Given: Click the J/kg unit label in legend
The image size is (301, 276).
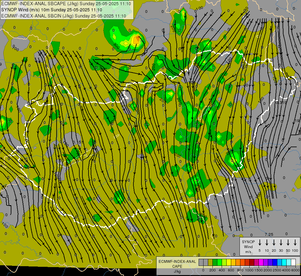Looking at the screenshot, I should click(x=177, y=271).
